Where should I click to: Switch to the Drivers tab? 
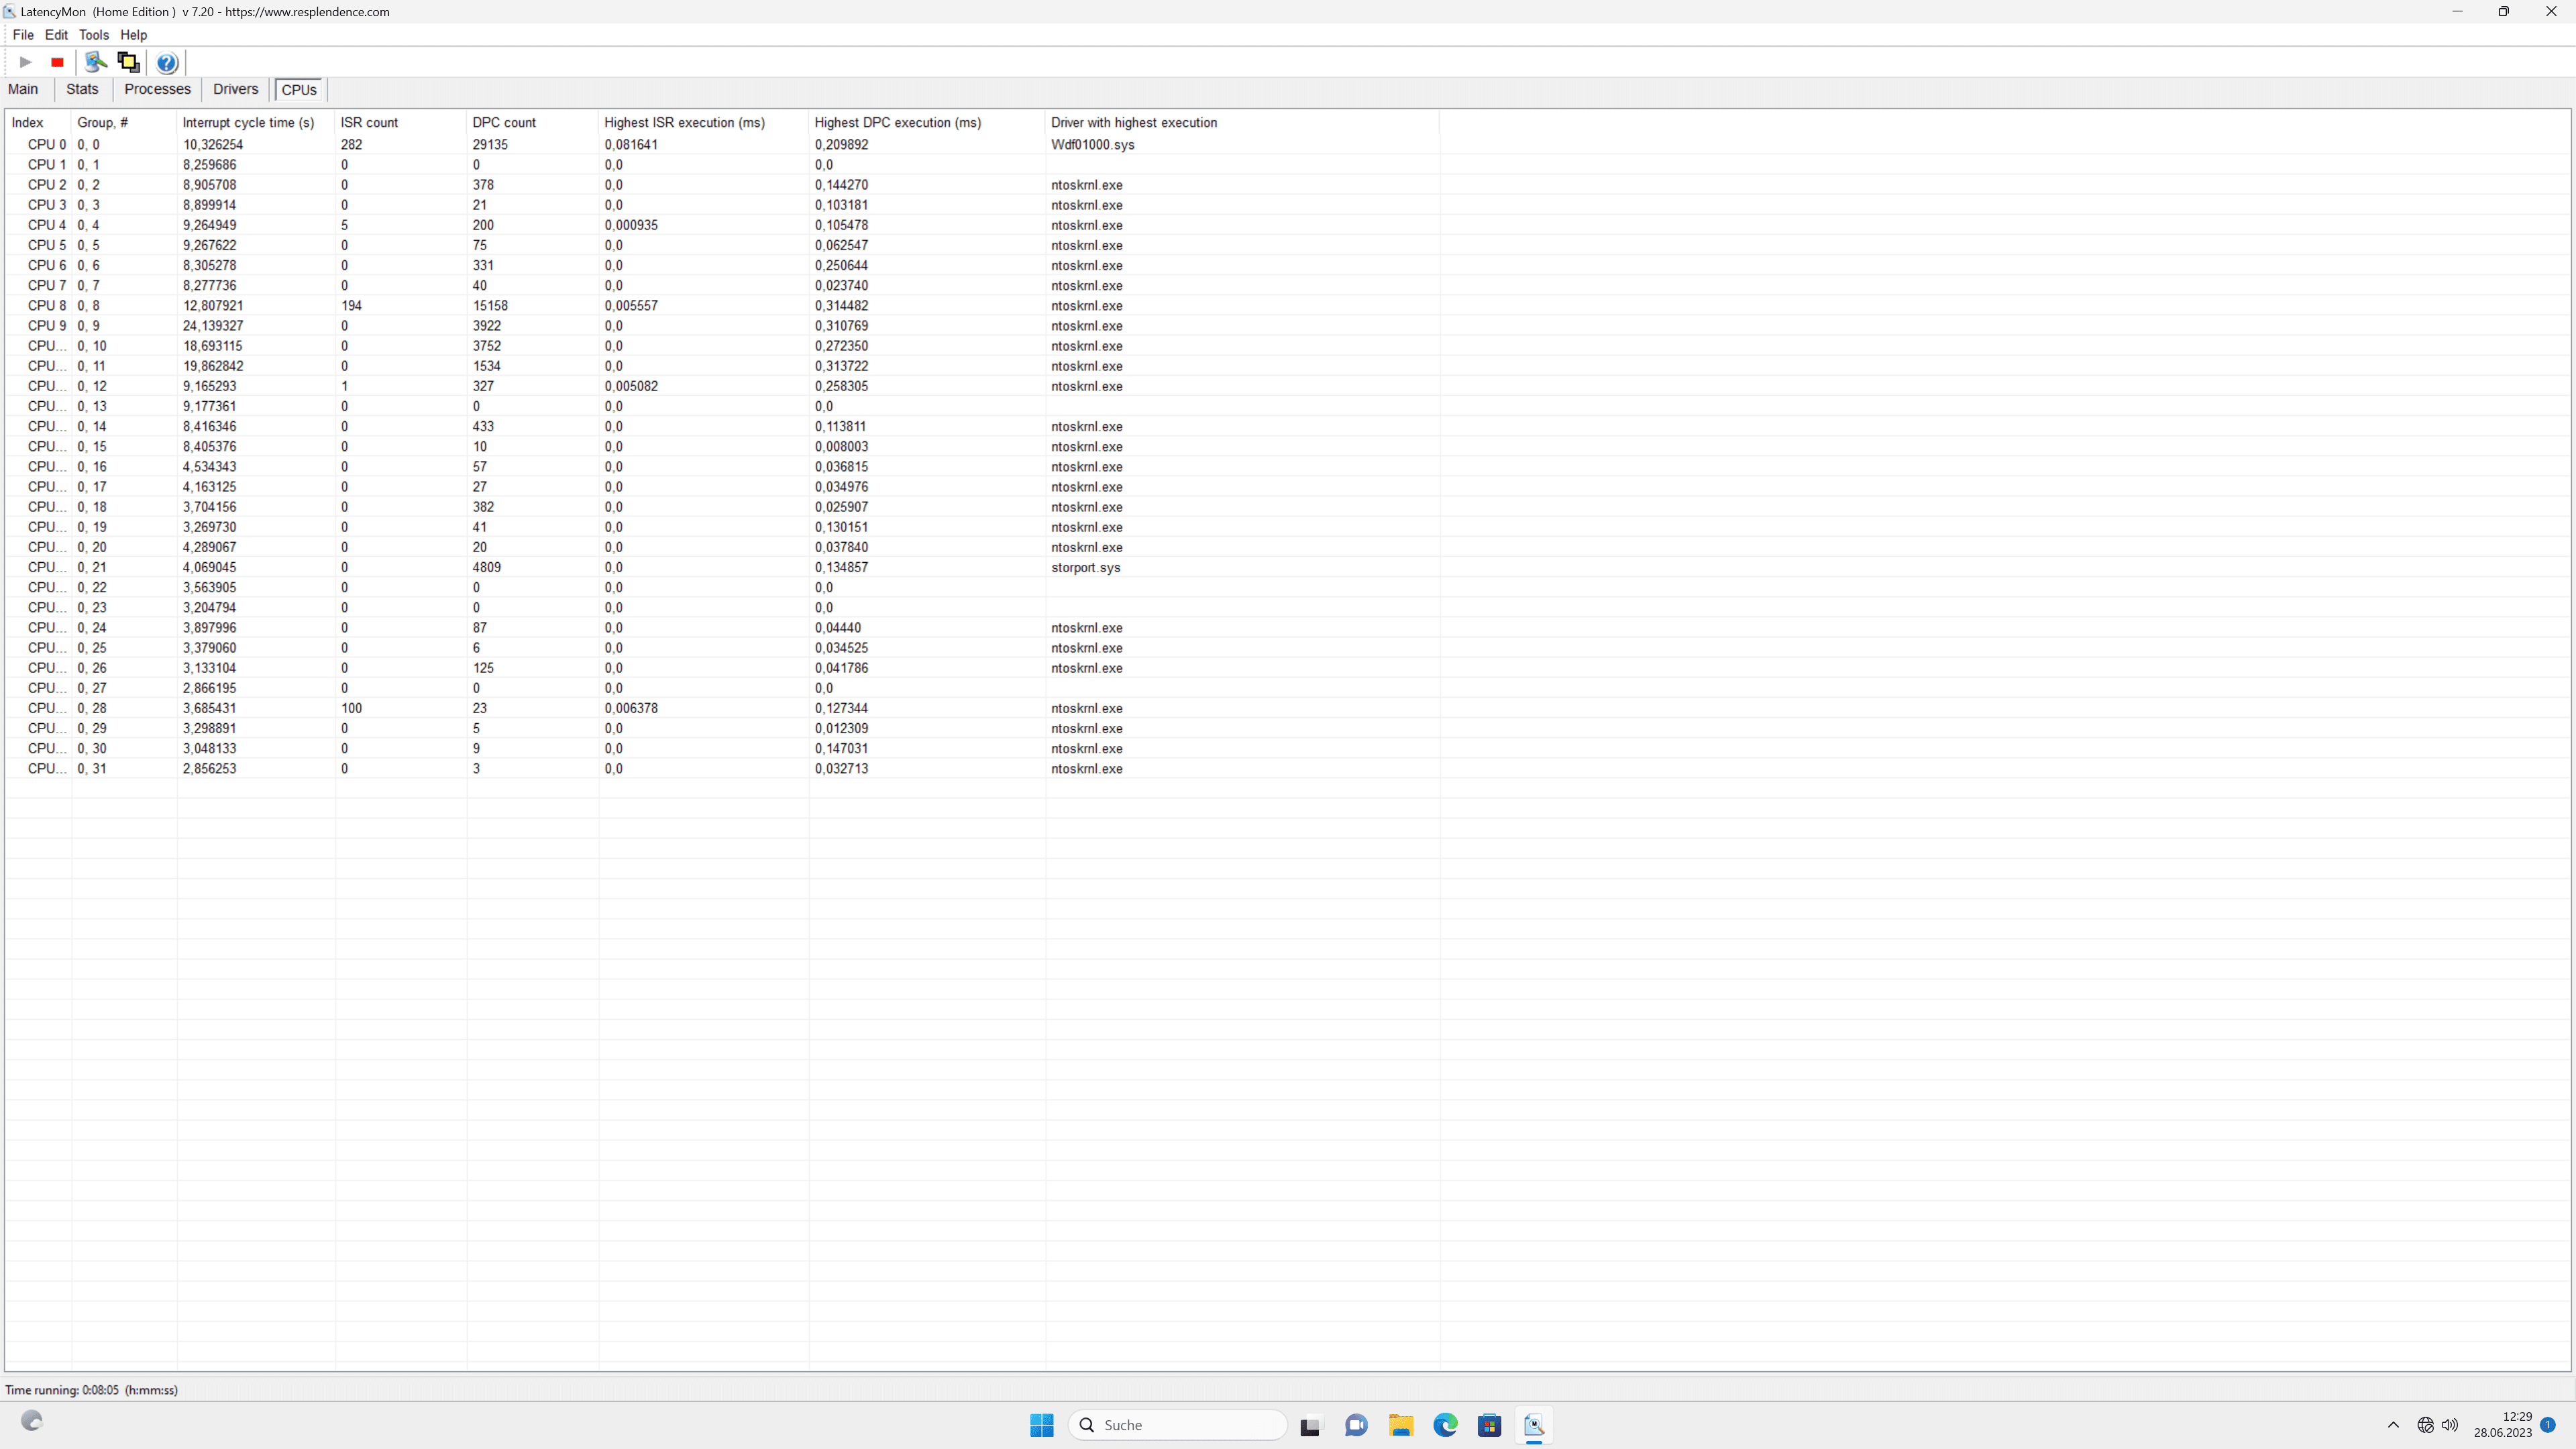[235, 89]
